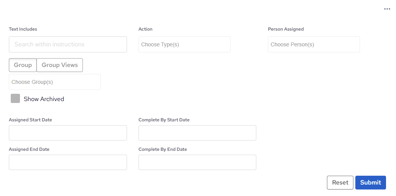This screenshot has width=396, height=196.
Task: Open the Choose Person(s) dropdown
Action: point(313,44)
